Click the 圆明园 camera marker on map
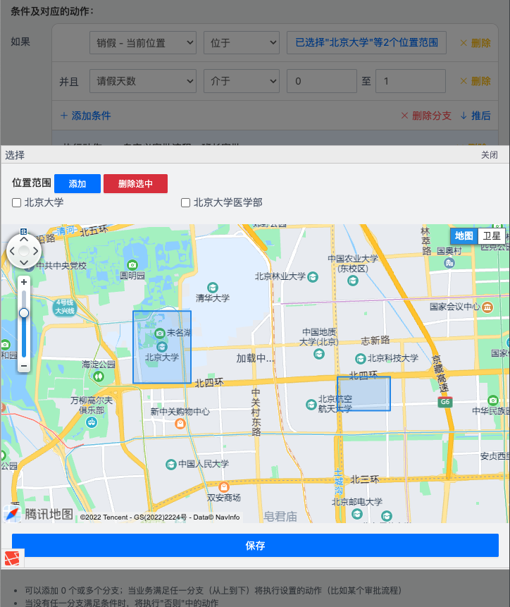Viewport: 510px width, 607px height. 132,264
